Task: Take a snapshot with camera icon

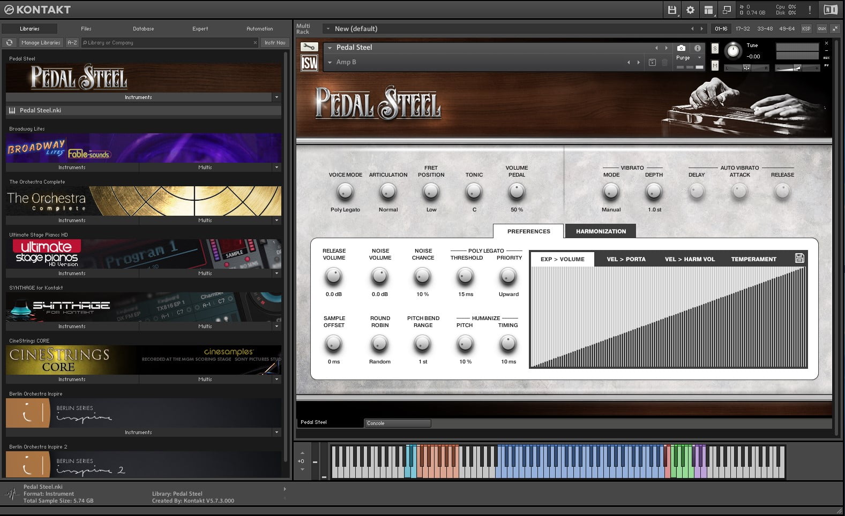Action: (x=681, y=48)
